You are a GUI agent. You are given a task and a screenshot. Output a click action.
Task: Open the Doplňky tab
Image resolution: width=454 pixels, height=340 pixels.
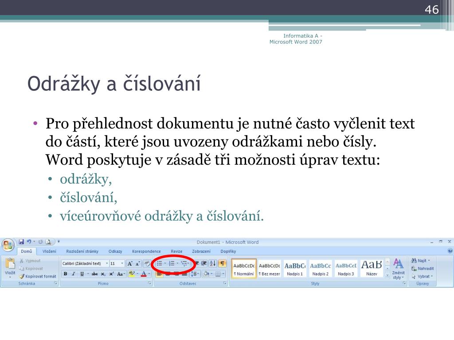click(x=228, y=251)
